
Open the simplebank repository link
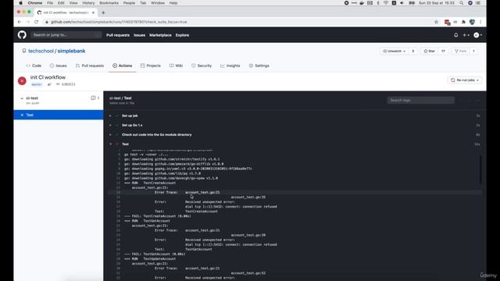click(71, 51)
